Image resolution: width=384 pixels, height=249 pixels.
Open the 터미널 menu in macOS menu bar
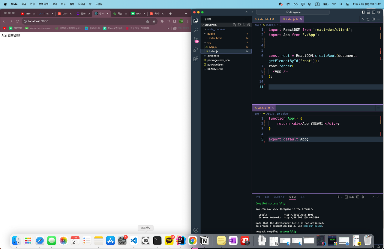[x=82, y=4]
